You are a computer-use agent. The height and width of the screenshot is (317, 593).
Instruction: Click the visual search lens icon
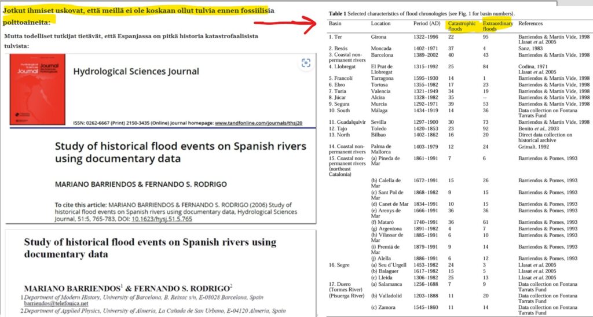click(x=305, y=64)
